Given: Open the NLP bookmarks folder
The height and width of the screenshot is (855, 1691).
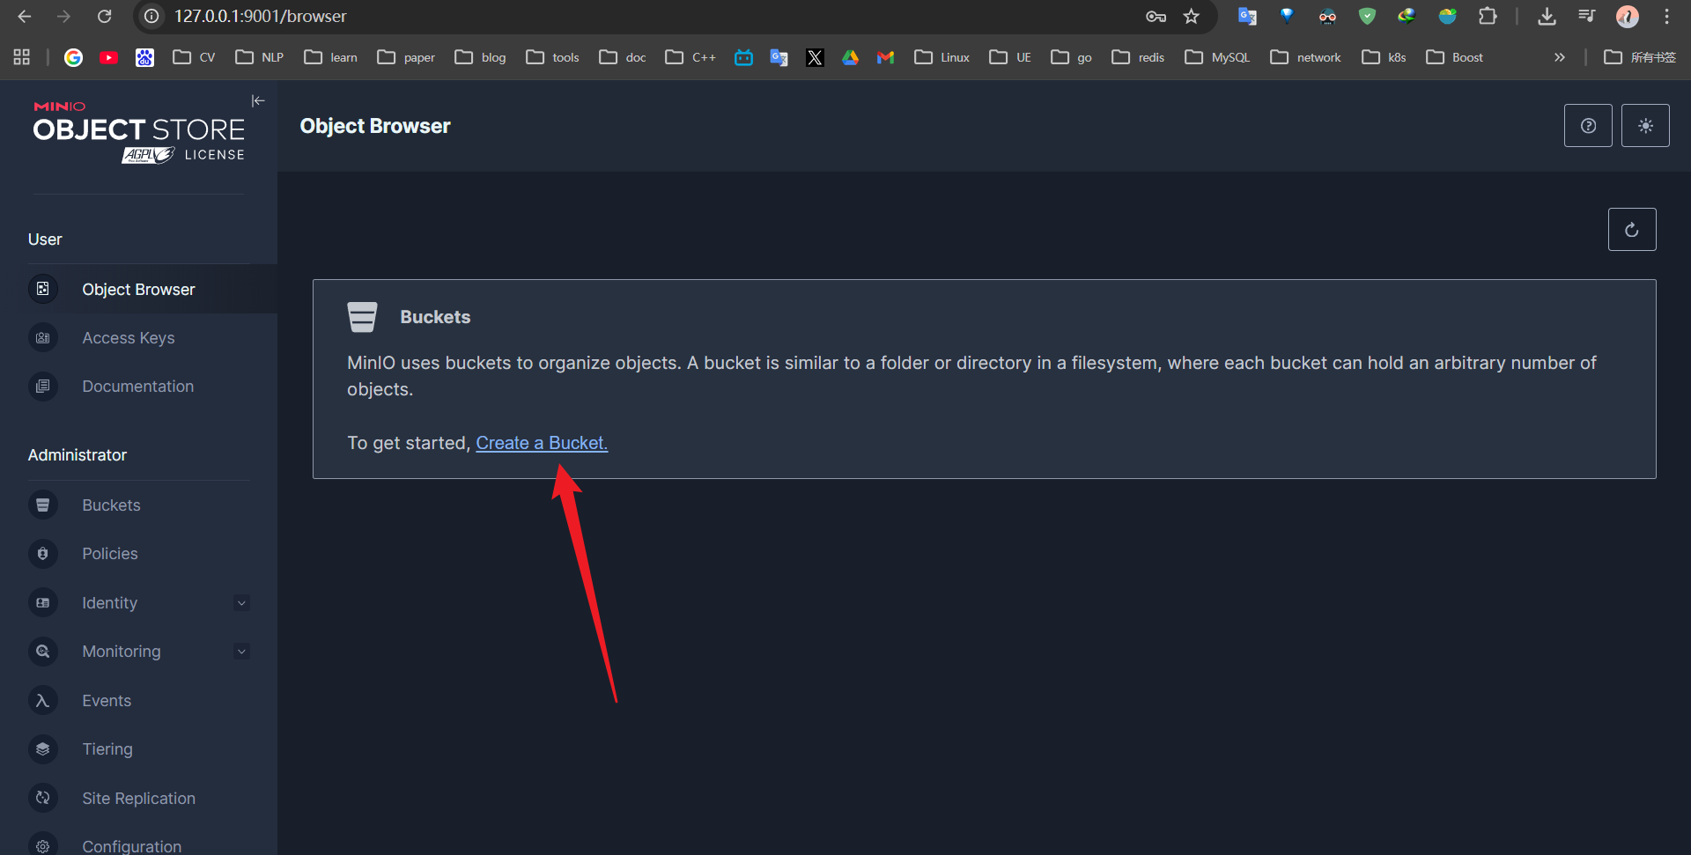Looking at the screenshot, I should (x=259, y=57).
